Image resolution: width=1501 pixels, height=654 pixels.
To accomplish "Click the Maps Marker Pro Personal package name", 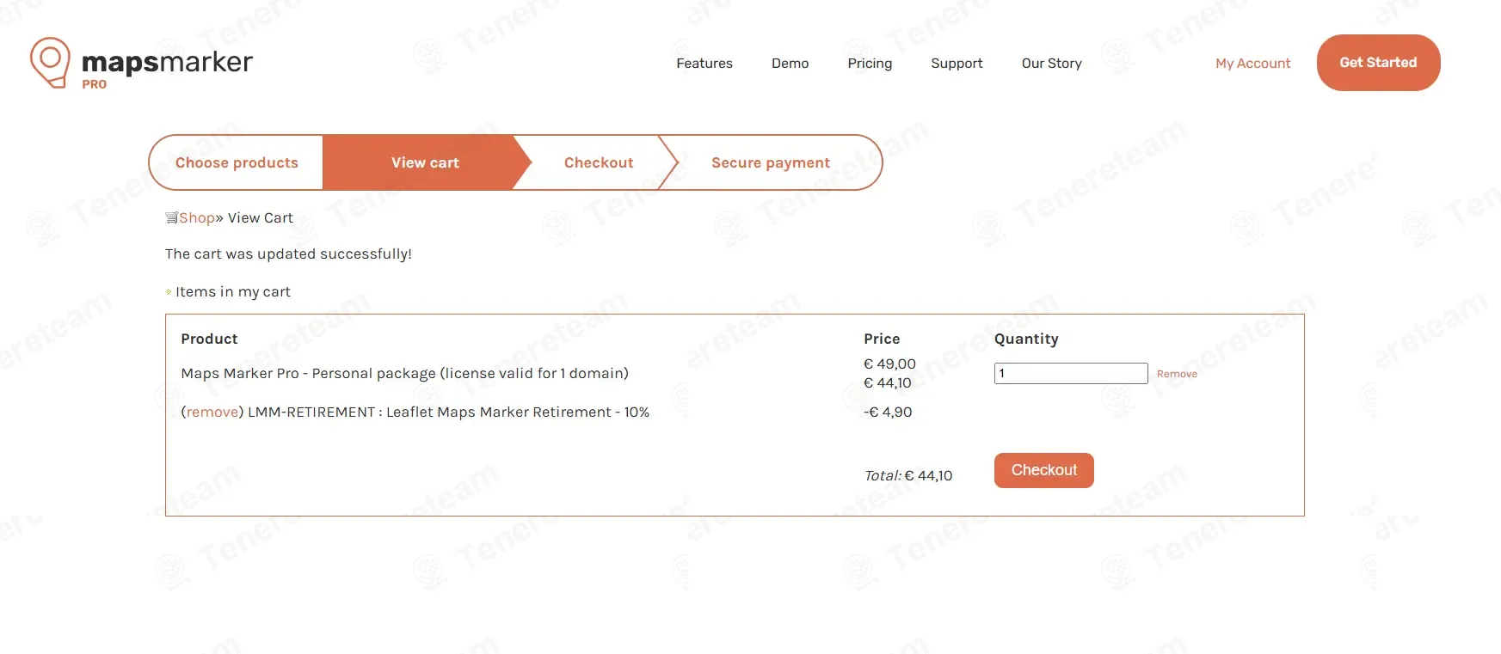I will pyautogui.click(x=404, y=373).
